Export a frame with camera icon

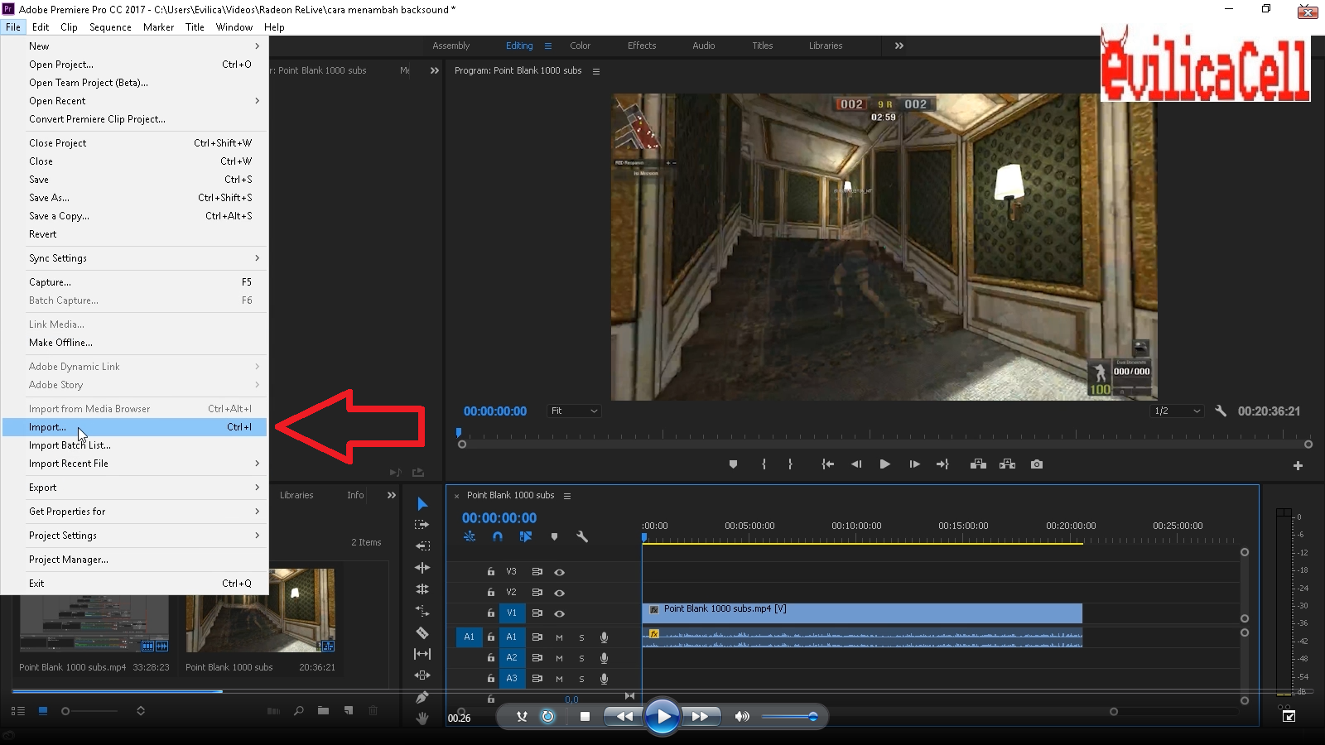[1037, 464]
